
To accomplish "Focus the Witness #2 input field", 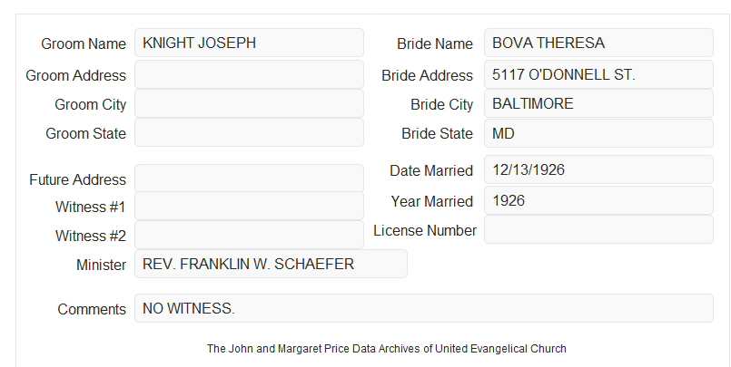I will (x=249, y=235).
